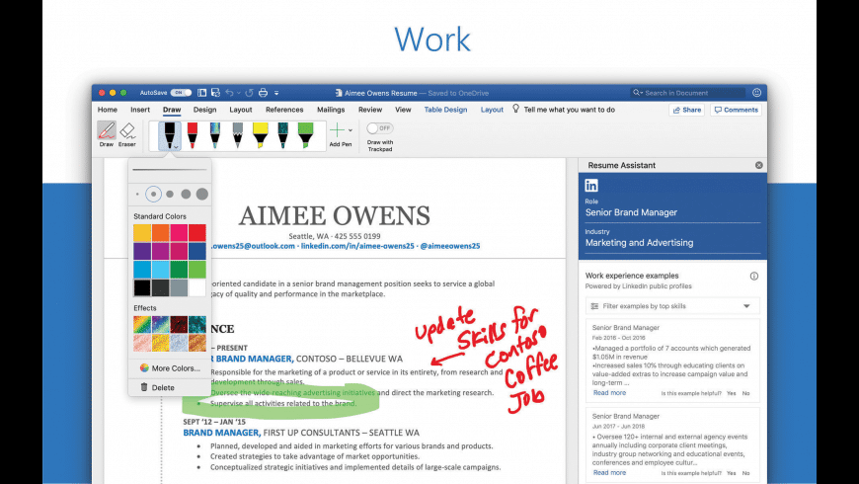The image size is (859, 484).
Task: Select the smallest pen thickness dot
Action: tap(137, 194)
